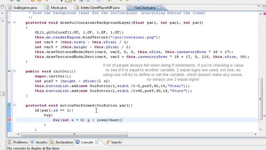The height and width of the screenshot is (150, 266).
Task: Click the small arrow on left sidebar
Action: pyautogui.click(x=2, y=21)
